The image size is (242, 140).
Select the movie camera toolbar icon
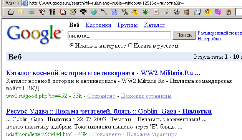click(83, 12)
